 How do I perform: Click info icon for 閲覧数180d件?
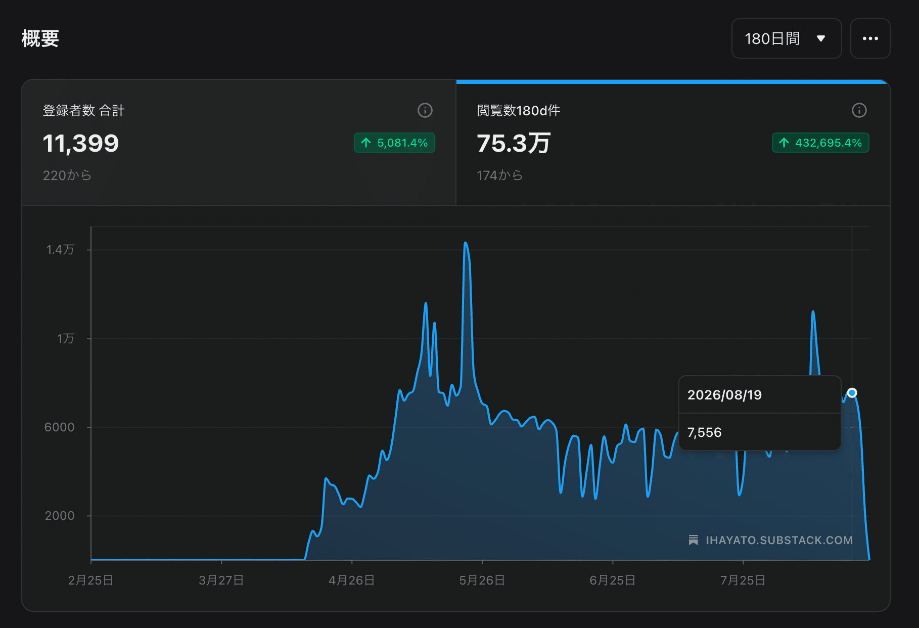pyautogui.click(x=859, y=110)
